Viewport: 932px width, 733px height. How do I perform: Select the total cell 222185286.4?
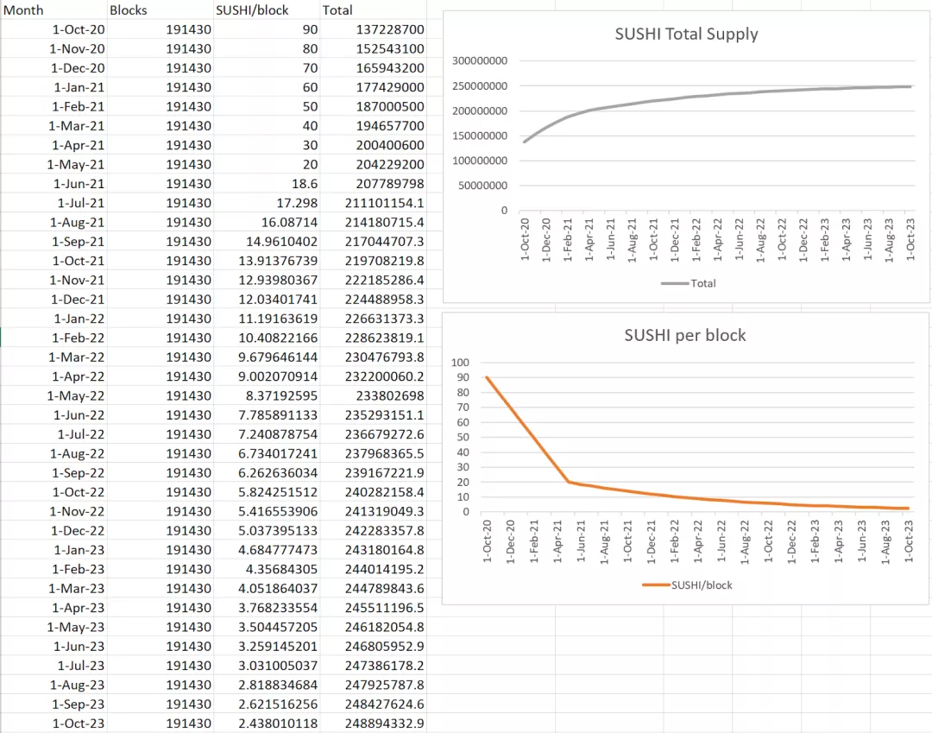coord(373,280)
